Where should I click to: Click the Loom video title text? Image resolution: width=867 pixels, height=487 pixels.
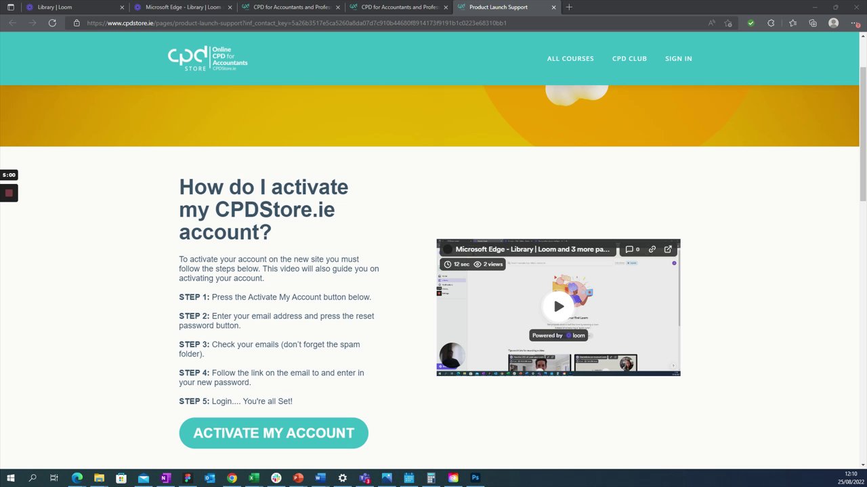[x=532, y=249]
